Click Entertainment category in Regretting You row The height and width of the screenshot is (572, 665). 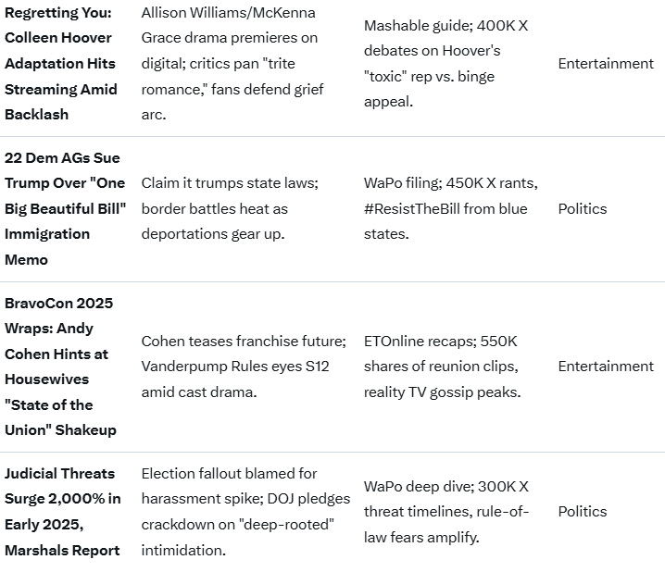pos(606,63)
